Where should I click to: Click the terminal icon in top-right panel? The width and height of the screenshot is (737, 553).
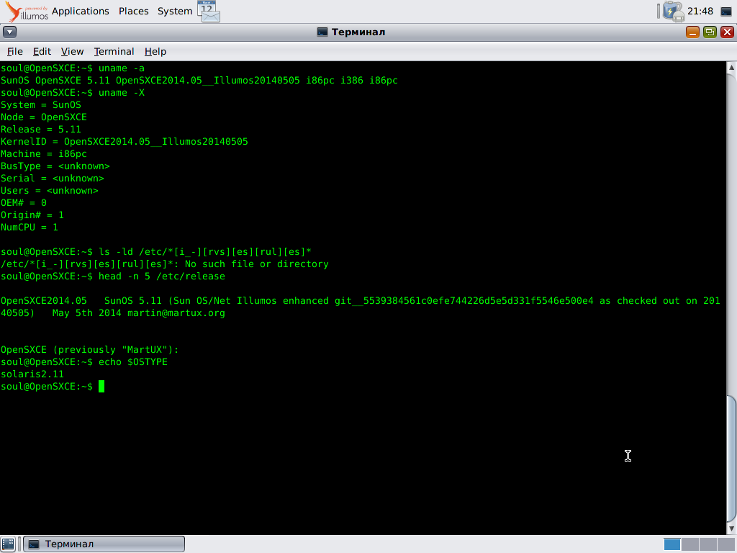pyautogui.click(x=725, y=12)
